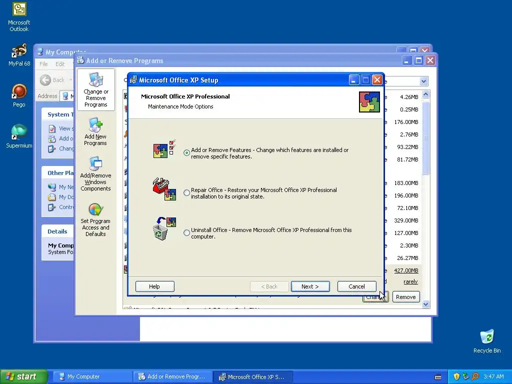Click the Add or Remove Features puzzle icon
The width and height of the screenshot is (512, 384).
click(164, 149)
